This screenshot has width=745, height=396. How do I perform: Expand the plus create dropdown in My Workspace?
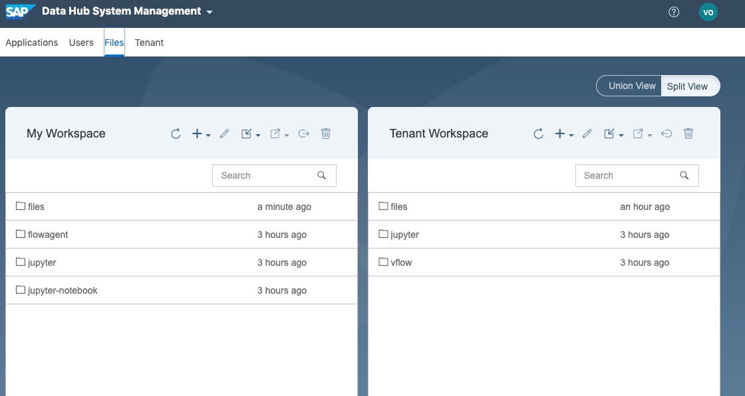tap(201, 134)
